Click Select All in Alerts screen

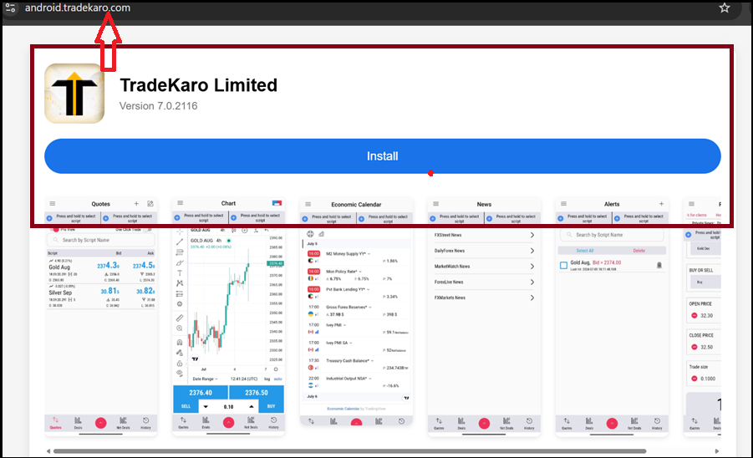(x=586, y=250)
